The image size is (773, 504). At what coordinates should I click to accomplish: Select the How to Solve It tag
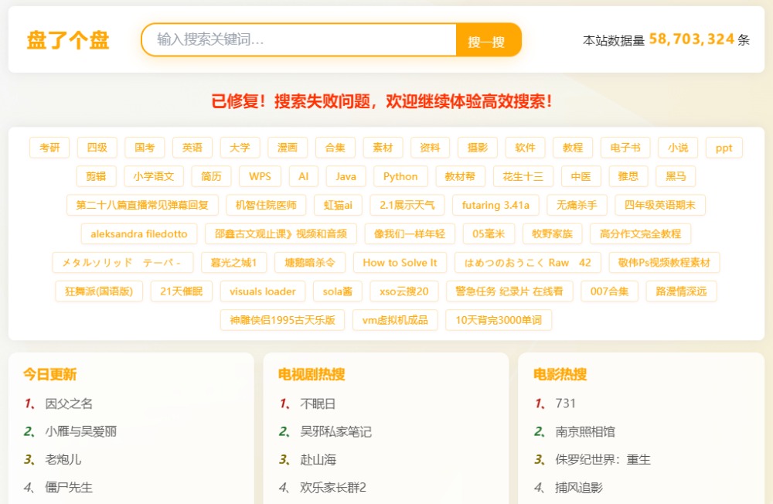400,262
